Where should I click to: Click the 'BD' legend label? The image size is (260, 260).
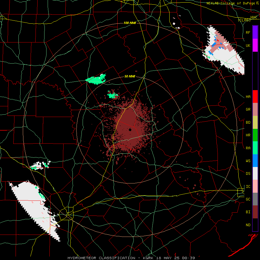tap(248, 122)
